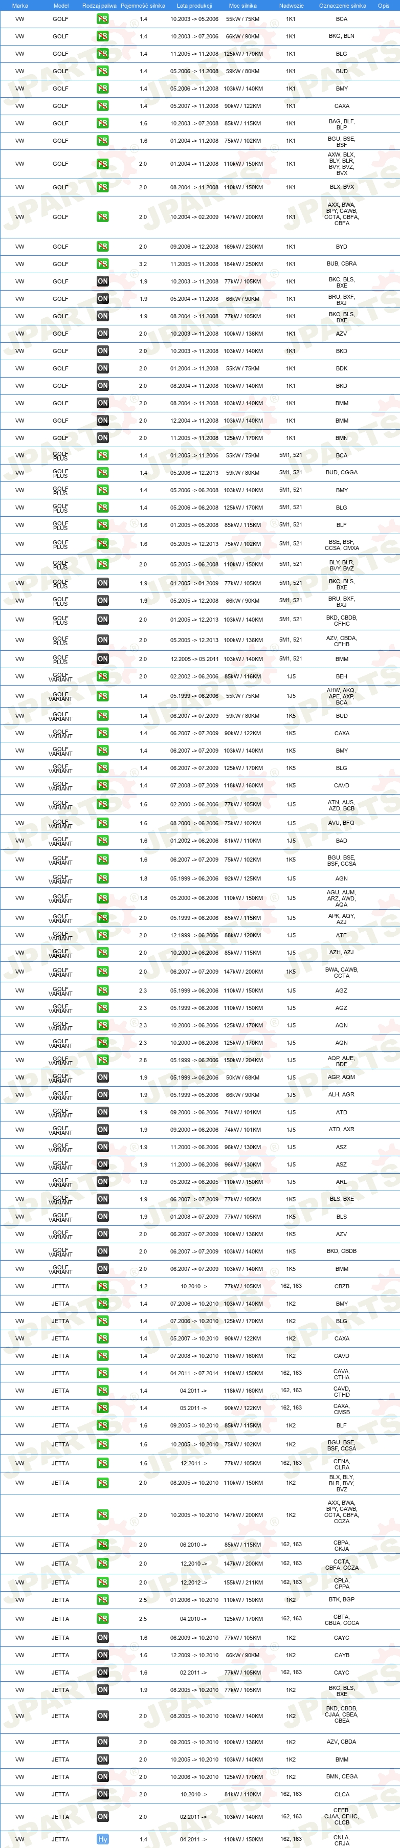Click the petrol icon in the AGN row
Viewport: 400px width, 1848px height.
click(102, 879)
